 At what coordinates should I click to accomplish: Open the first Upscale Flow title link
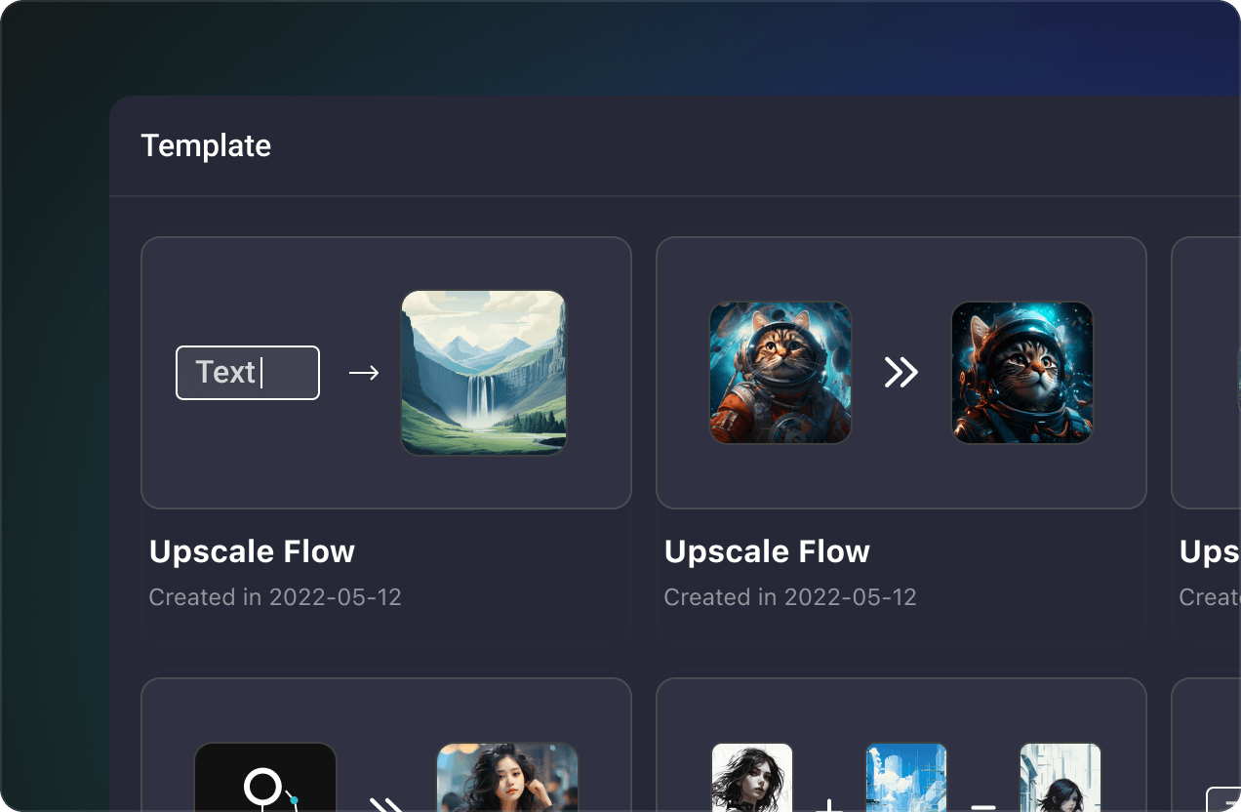coord(252,551)
